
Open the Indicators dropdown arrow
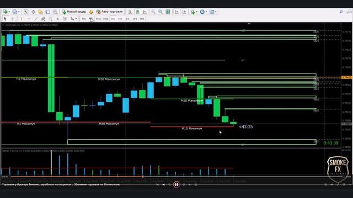[x=196, y=12]
